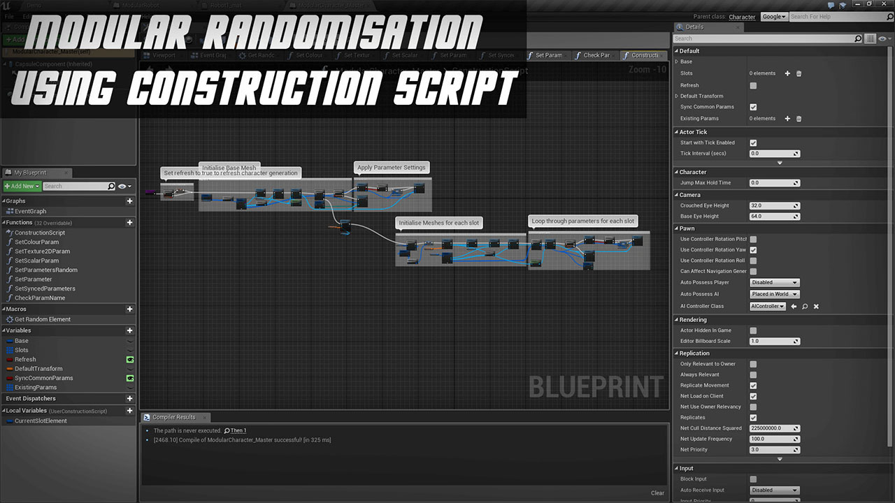Add a new Slots array element

787,73
